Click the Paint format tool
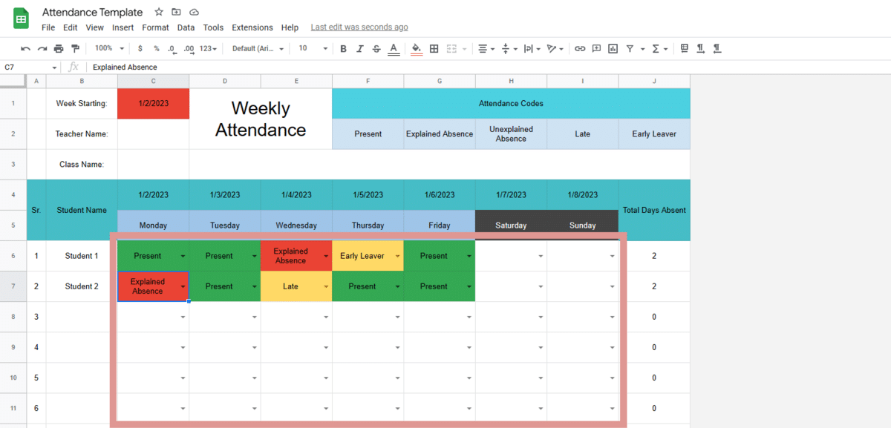 [74, 47]
